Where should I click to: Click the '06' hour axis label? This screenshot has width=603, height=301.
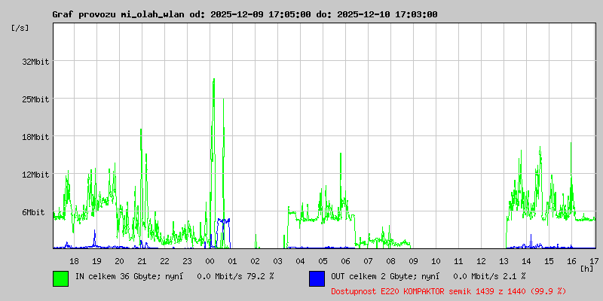pos(345,261)
